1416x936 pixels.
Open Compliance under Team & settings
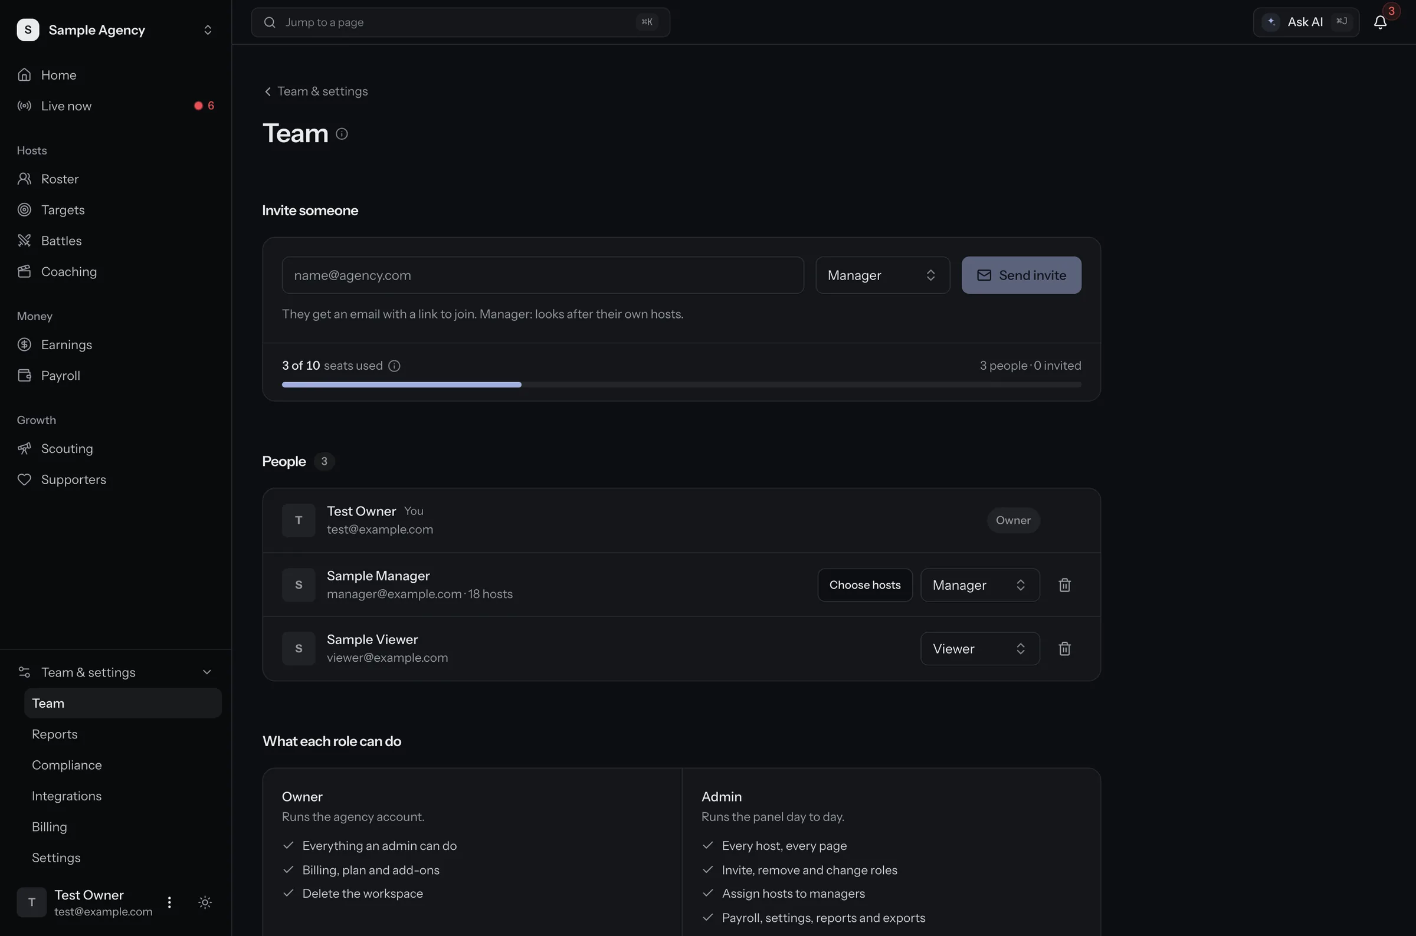[122, 766]
